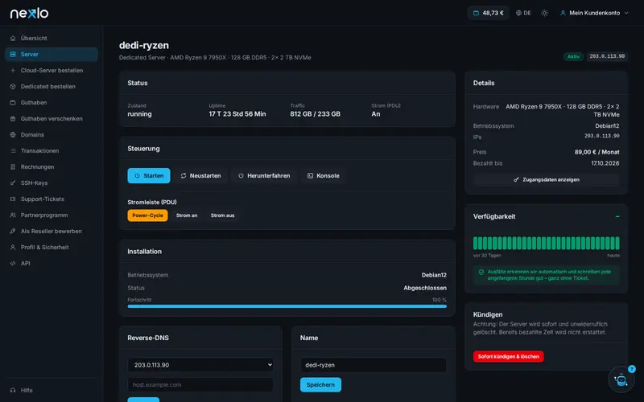This screenshot has width=644, height=402.
Task: Click the Starten button
Action: tap(149, 175)
